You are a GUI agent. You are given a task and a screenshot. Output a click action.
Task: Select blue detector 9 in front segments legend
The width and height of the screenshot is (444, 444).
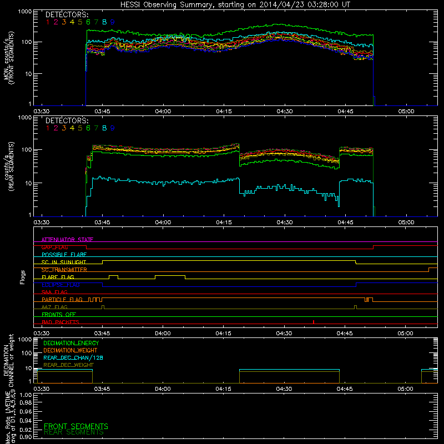pyautogui.click(x=113, y=22)
